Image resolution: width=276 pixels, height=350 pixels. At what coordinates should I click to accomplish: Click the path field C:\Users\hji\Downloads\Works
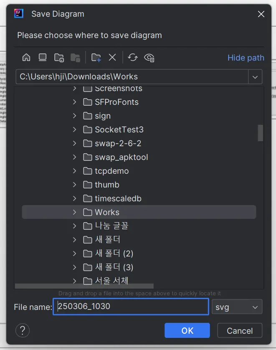click(132, 77)
